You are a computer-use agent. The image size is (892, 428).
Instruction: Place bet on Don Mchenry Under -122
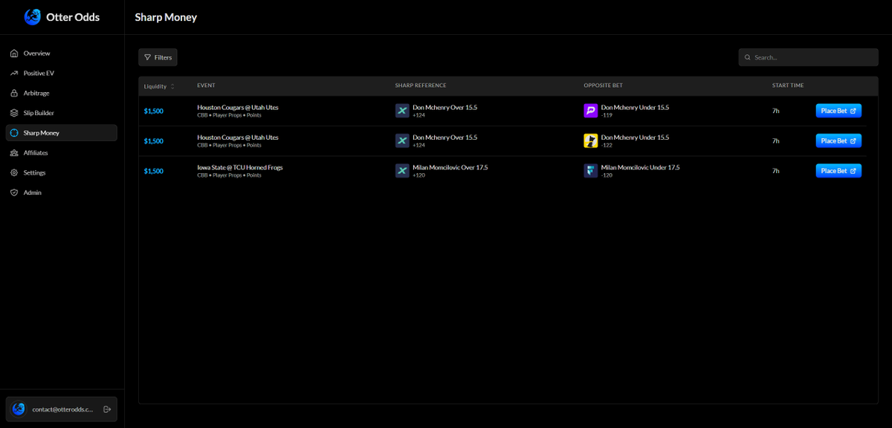(x=838, y=140)
